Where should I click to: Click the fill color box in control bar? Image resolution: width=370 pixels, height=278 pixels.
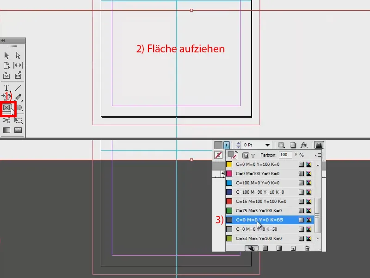(218, 145)
